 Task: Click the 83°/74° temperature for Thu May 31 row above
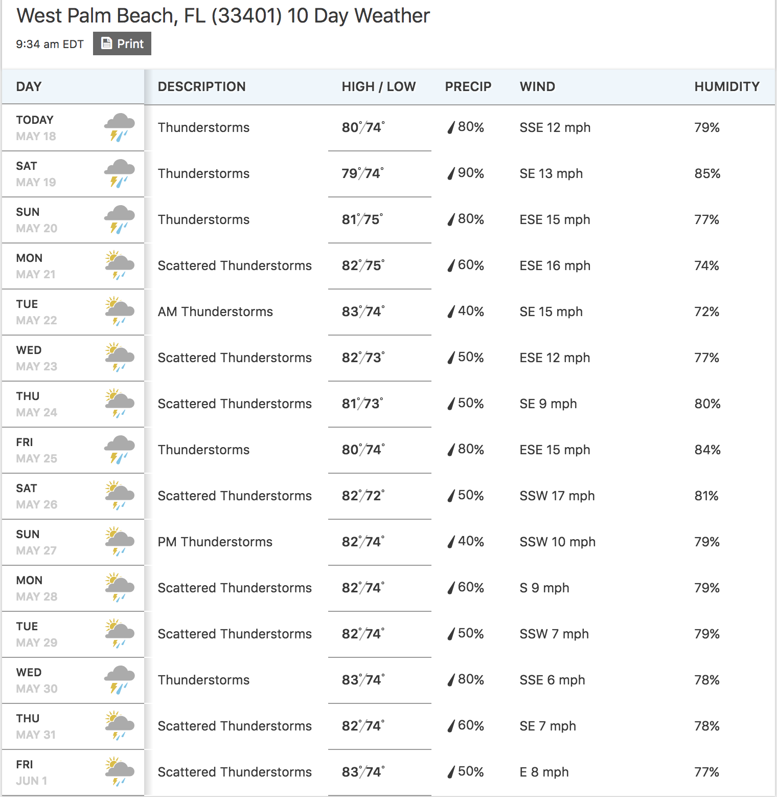(363, 680)
